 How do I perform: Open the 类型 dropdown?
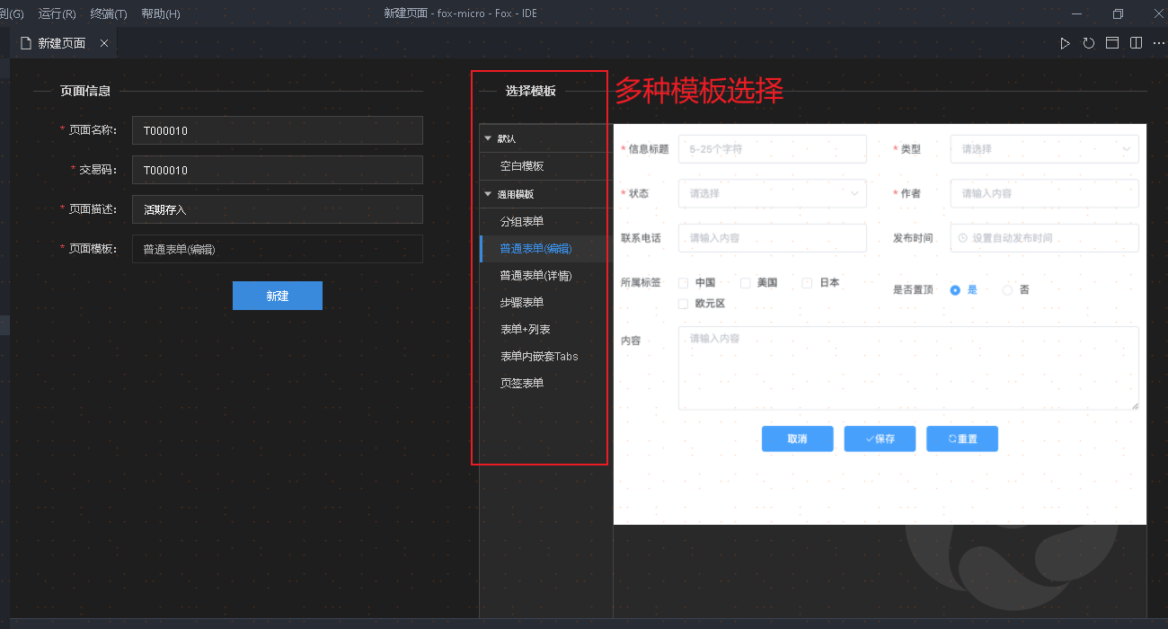1044,149
